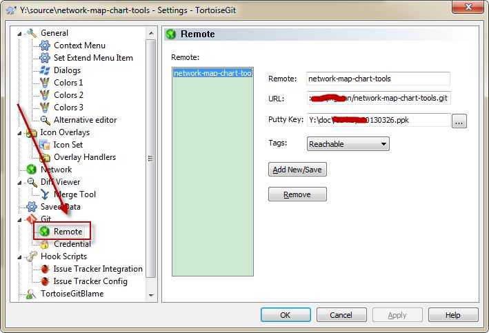
Task: Click the Set Extend Menu Item gear icon
Action: (45, 58)
